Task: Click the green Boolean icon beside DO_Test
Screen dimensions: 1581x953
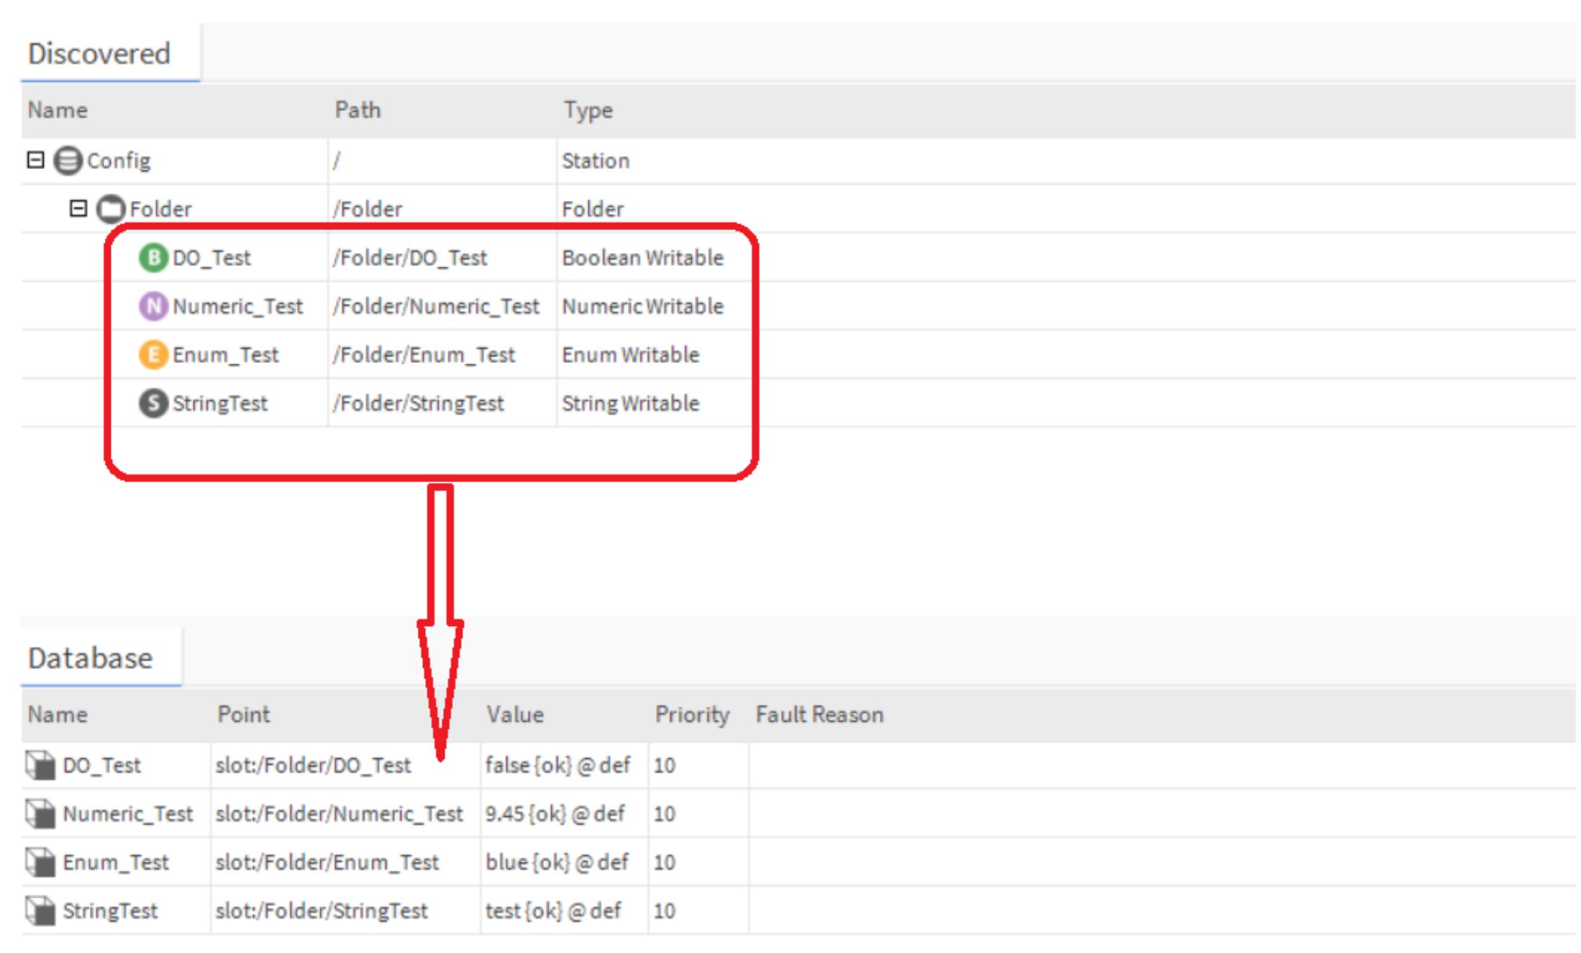Action: point(152,257)
